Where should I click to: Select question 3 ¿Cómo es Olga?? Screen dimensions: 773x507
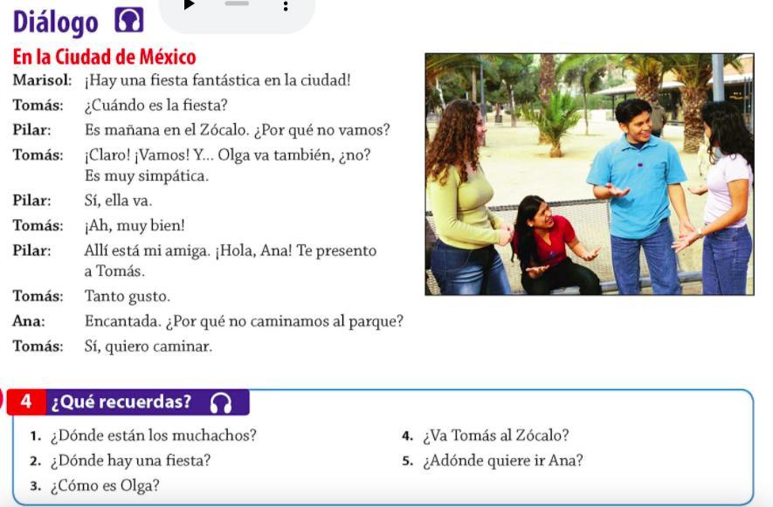pyautogui.click(x=105, y=486)
